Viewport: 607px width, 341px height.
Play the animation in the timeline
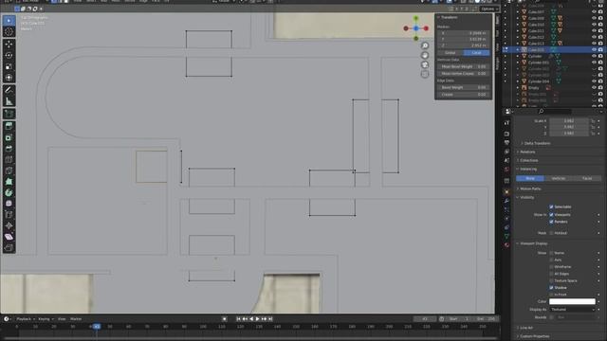257,319
